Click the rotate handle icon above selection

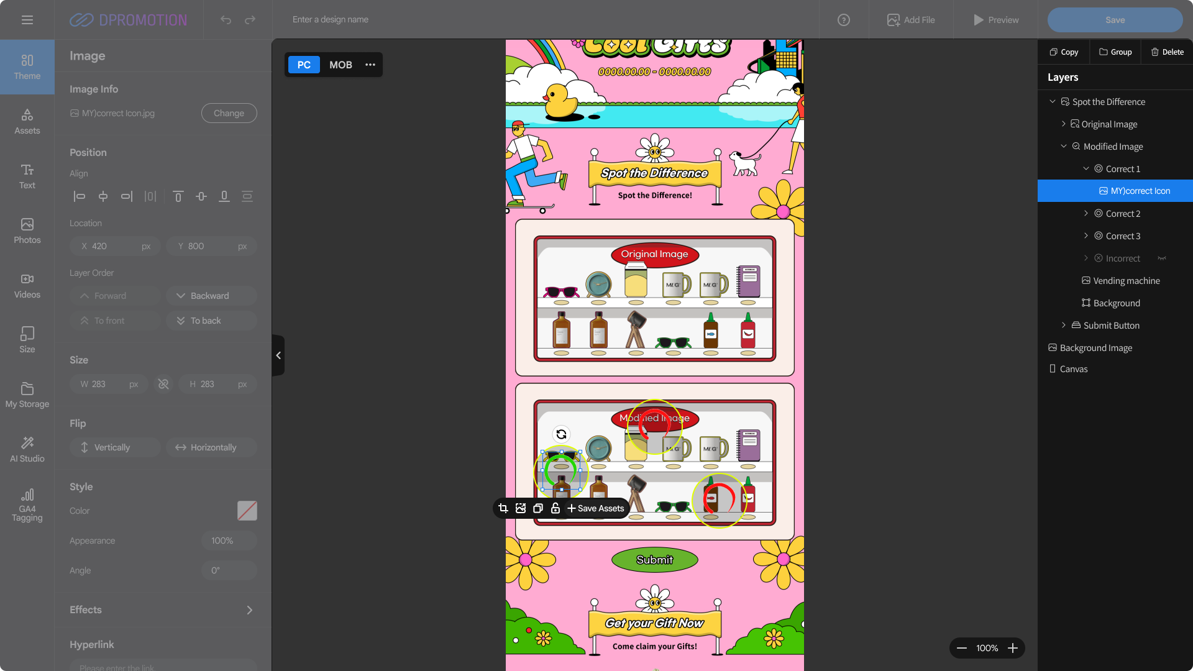pyautogui.click(x=561, y=434)
